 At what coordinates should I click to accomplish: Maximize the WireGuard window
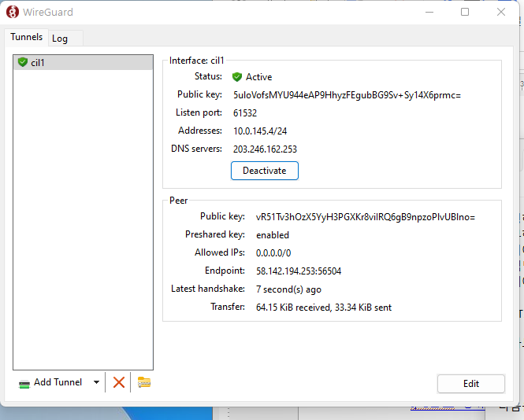465,12
